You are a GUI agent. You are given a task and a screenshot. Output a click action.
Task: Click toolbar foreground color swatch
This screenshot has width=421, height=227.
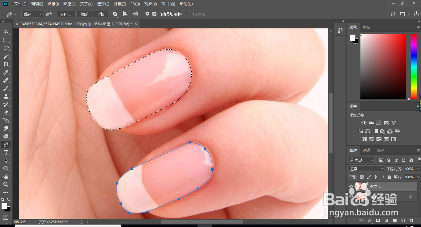(4, 206)
